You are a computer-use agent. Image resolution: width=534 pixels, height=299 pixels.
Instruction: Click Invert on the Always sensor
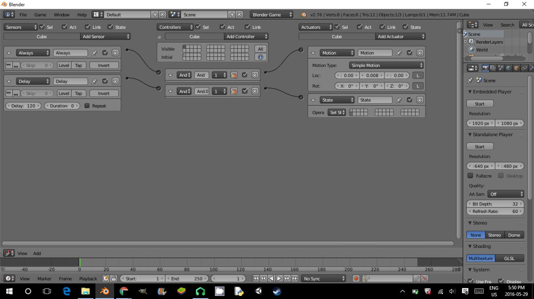pos(104,65)
